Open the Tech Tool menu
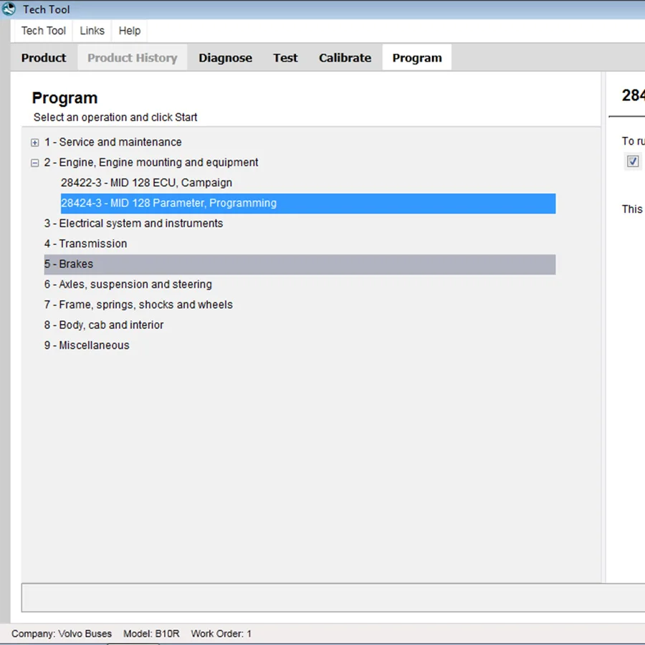 (x=44, y=31)
